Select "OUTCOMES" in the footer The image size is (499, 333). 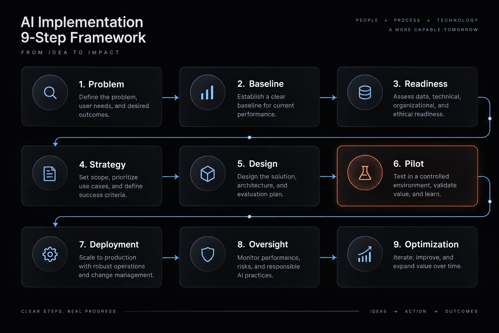click(461, 312)
